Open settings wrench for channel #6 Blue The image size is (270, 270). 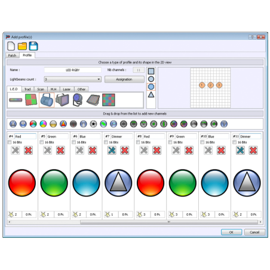pos(79,151)
